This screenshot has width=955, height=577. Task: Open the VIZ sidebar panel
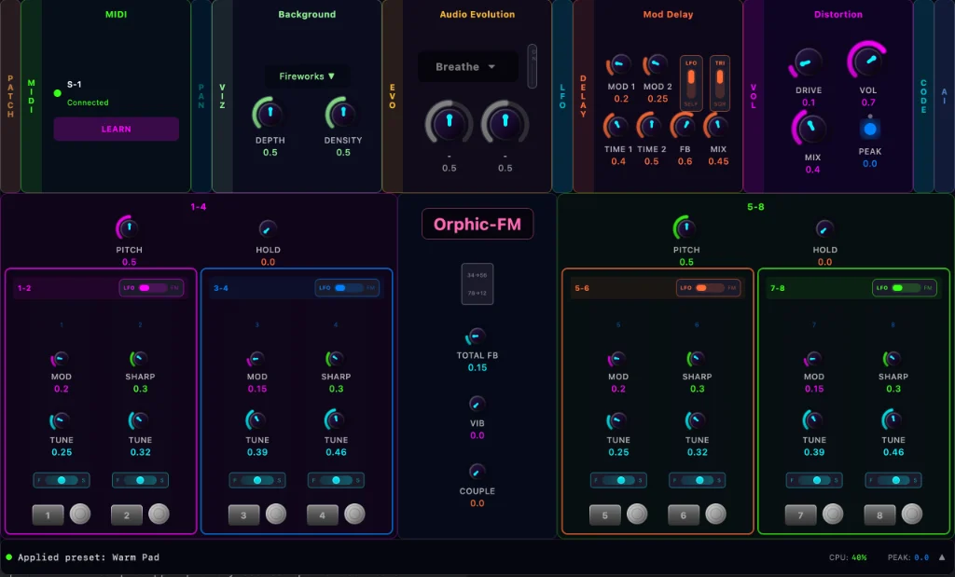coord(221,93)
